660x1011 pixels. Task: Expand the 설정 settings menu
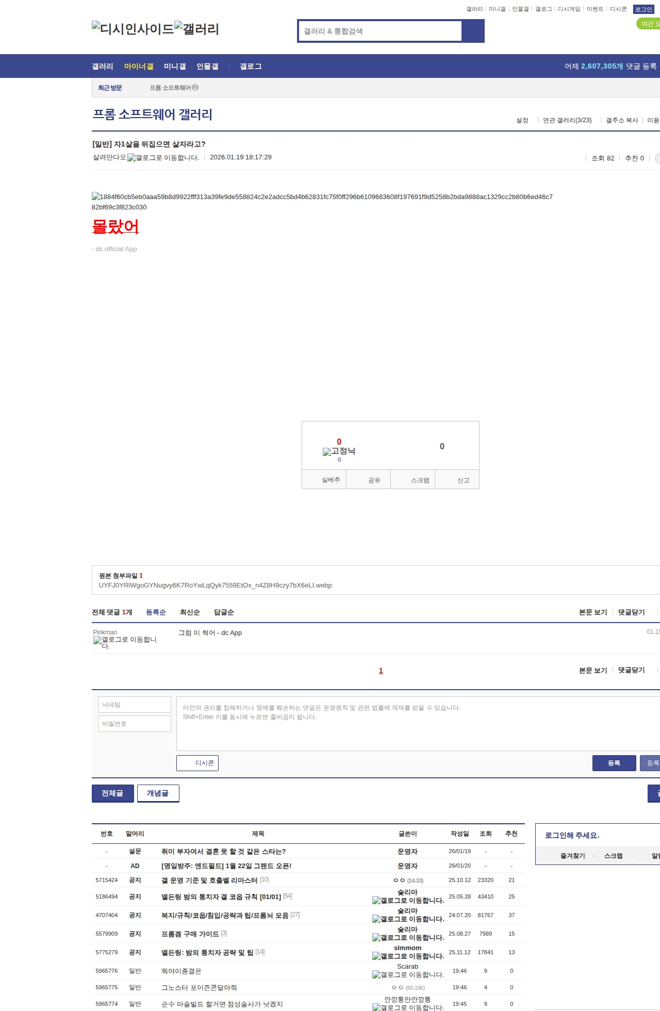click(x=522, y=120)
